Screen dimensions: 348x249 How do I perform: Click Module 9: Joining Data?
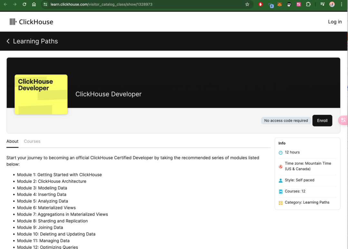(40, 227)
